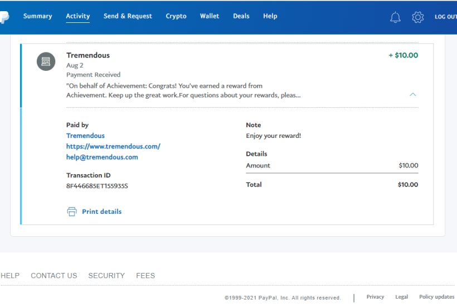Click the printer icon
The height and width of the screenshot is (307, 457).
(71, 212)
